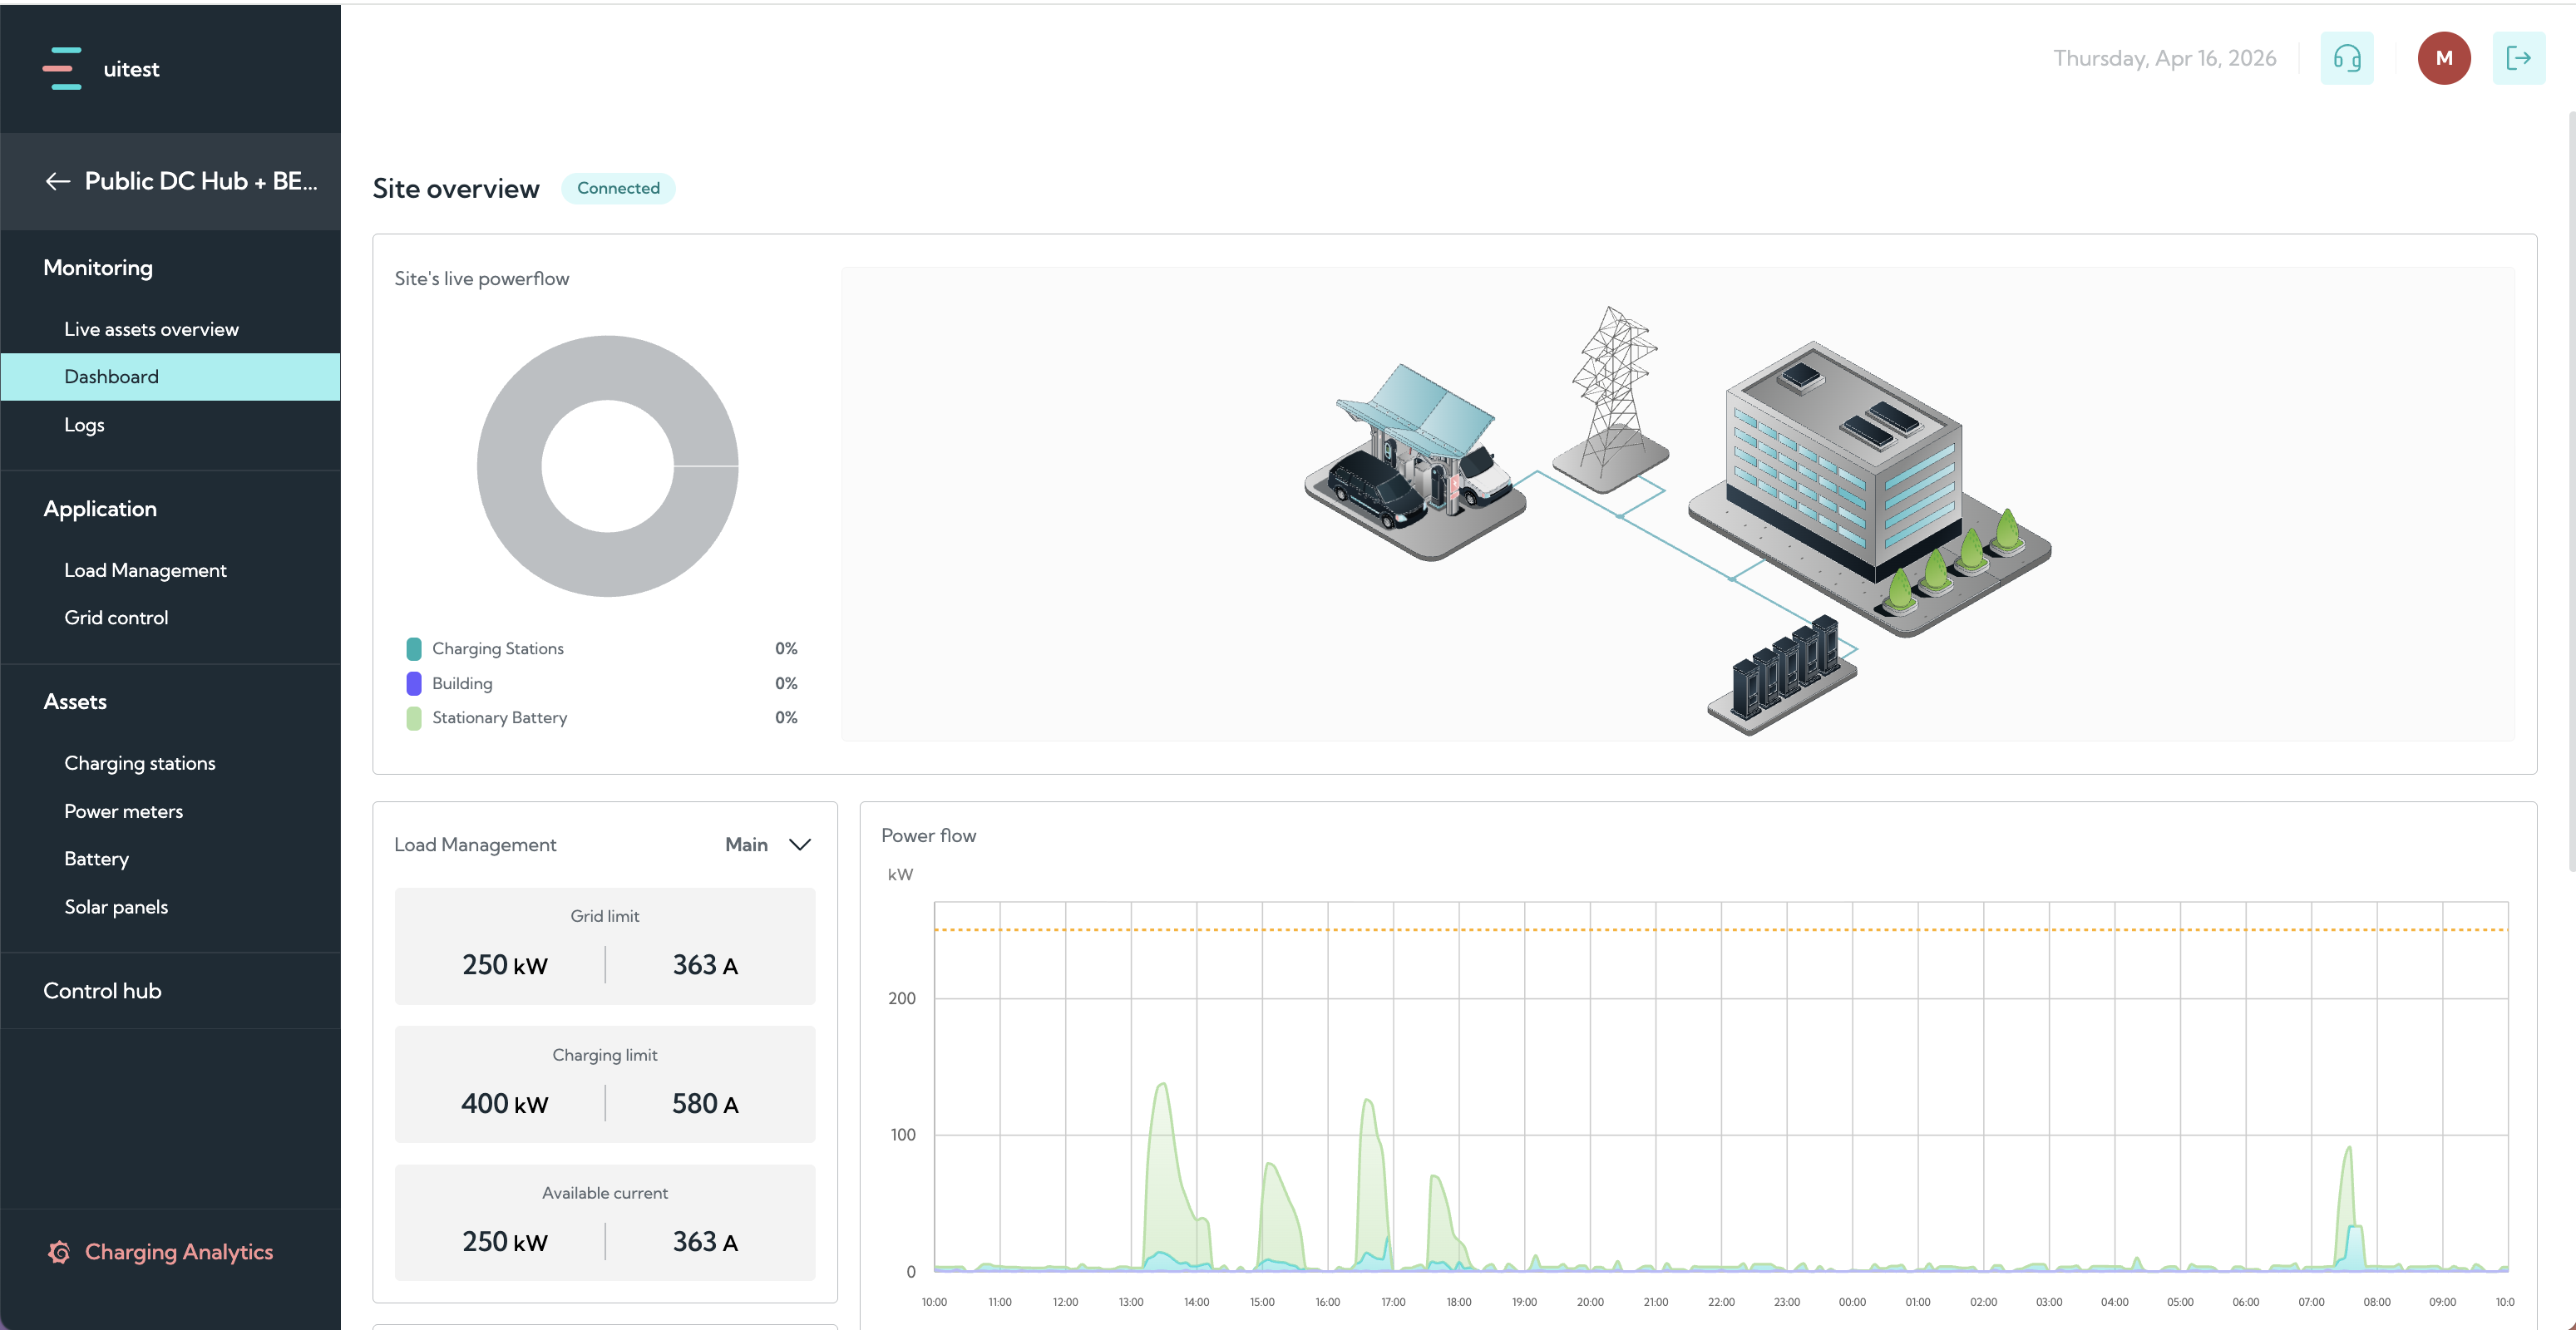
Task: Click the Grid limit 363 A value
Action: pyautogui.click(x=705, y=965)
